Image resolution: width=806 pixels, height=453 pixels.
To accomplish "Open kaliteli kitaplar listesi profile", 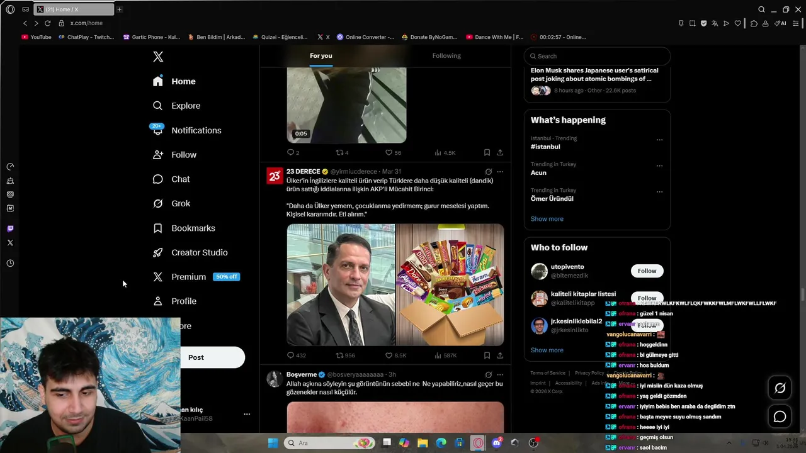I will coord(583,294).
